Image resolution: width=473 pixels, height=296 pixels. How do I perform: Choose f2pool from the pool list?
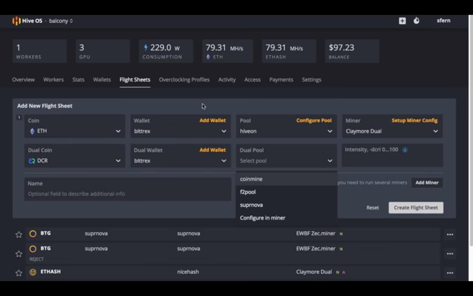(x=286, y=192)
